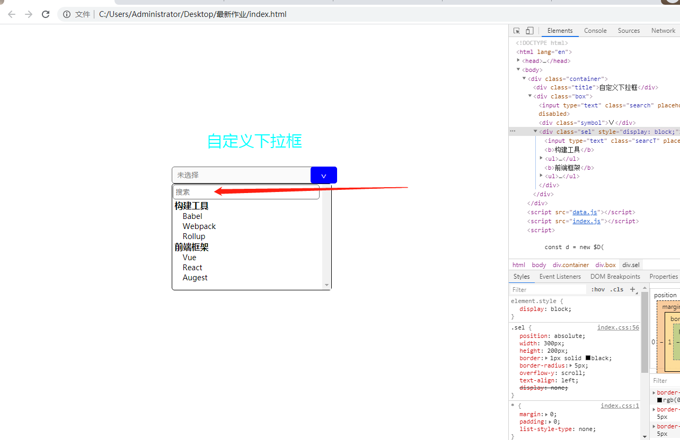Viewport: 680px width, 440px height.
Task: Click the 构建工具 group heading in the dropdown
Action: click(x=192, y=206)
